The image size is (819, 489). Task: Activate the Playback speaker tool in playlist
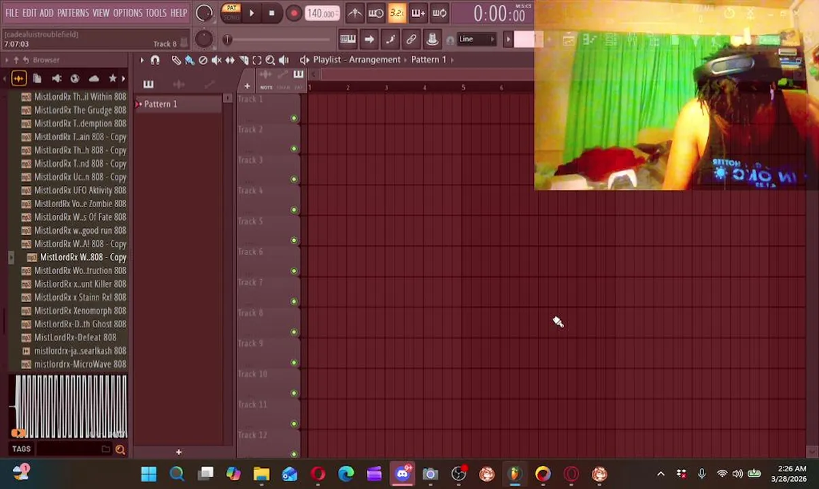point(284,60)
